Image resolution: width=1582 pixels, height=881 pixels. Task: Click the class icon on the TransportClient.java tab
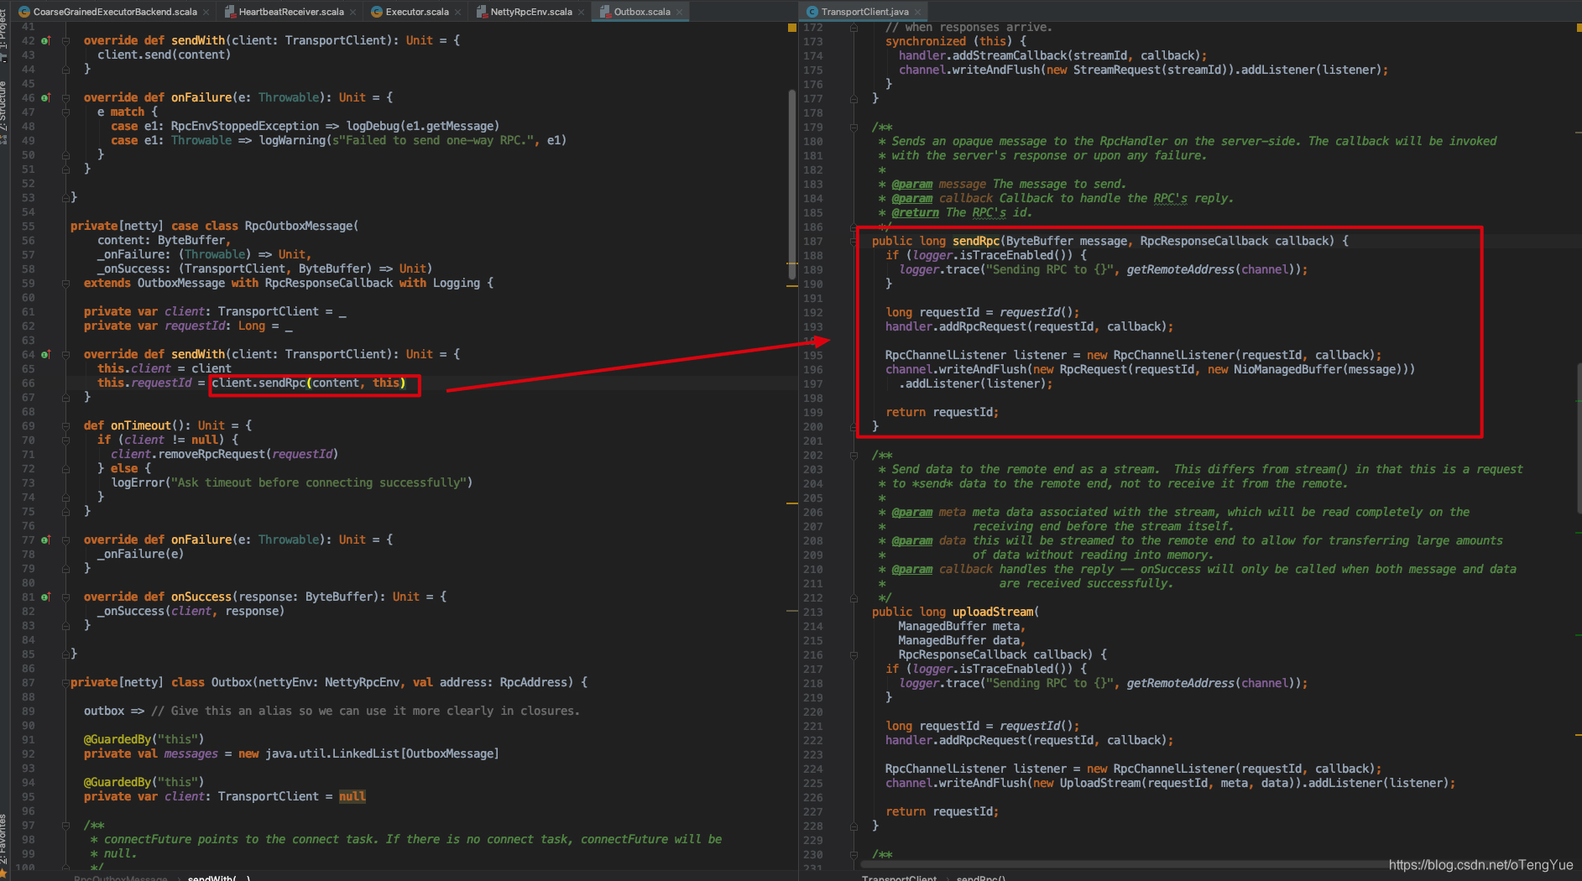(812, 12)
